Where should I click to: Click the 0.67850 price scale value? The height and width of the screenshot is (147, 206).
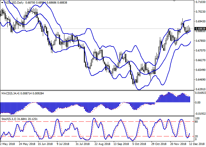point(200,41)
